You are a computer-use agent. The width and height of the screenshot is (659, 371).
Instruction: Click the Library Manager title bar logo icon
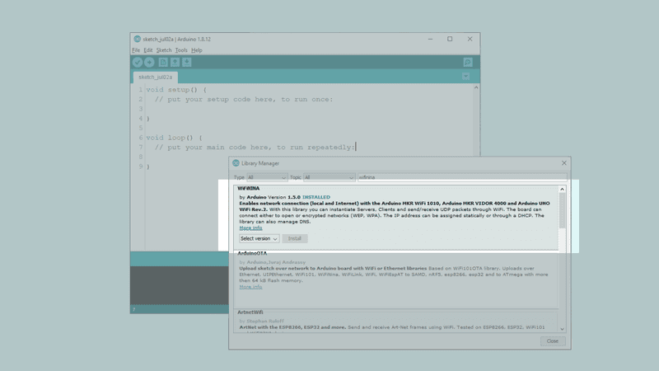click(x=236, y=163)
